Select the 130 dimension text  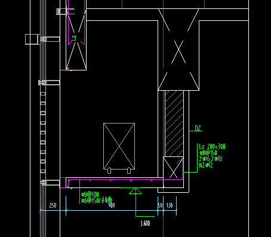170,205
